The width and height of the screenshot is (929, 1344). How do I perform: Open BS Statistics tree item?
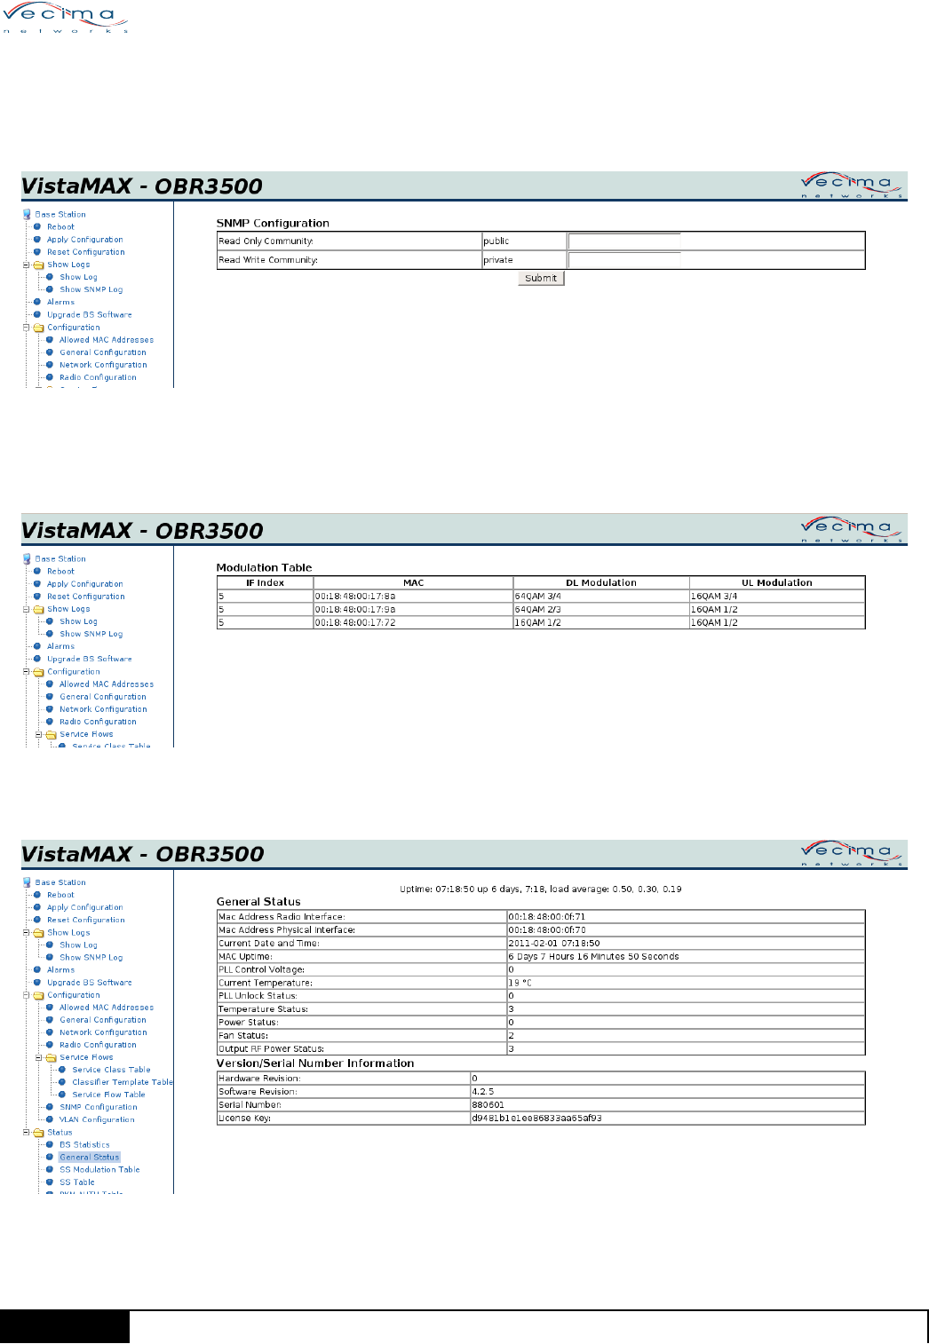[84, 1145]
